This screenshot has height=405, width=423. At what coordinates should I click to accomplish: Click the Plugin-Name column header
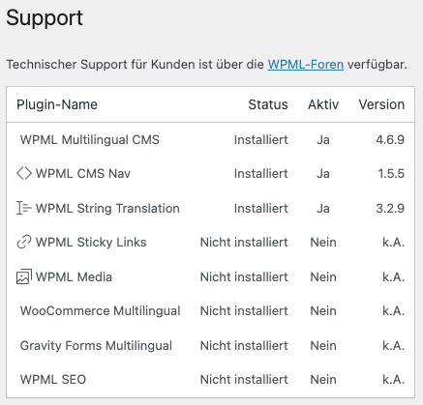point(57,104)
